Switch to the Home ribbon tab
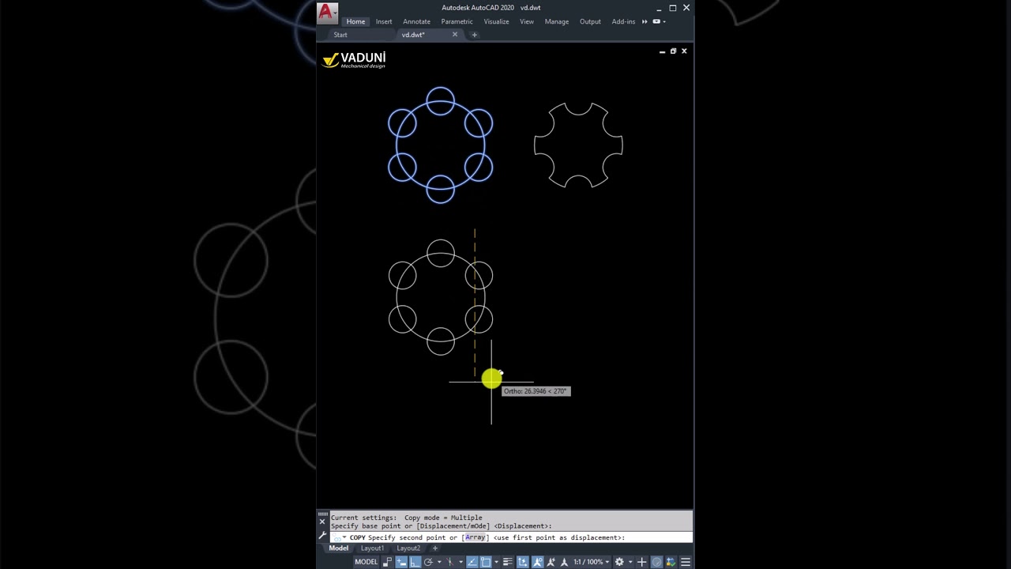This screenshot has height=569, width=1011. click(355, 21)
